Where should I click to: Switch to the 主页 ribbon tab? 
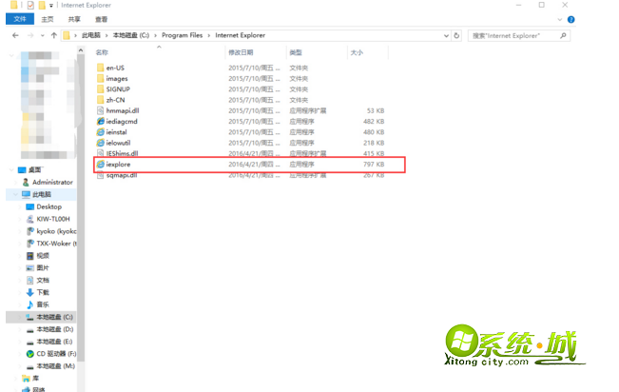tap(47, 19)
